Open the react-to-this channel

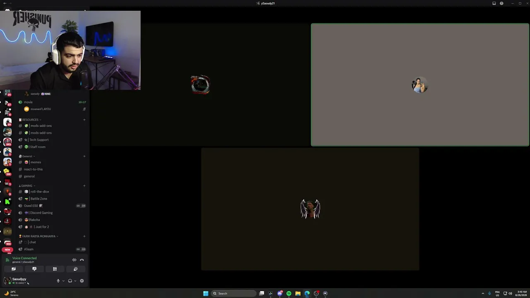pyautogui.click(x=52, y=169)
